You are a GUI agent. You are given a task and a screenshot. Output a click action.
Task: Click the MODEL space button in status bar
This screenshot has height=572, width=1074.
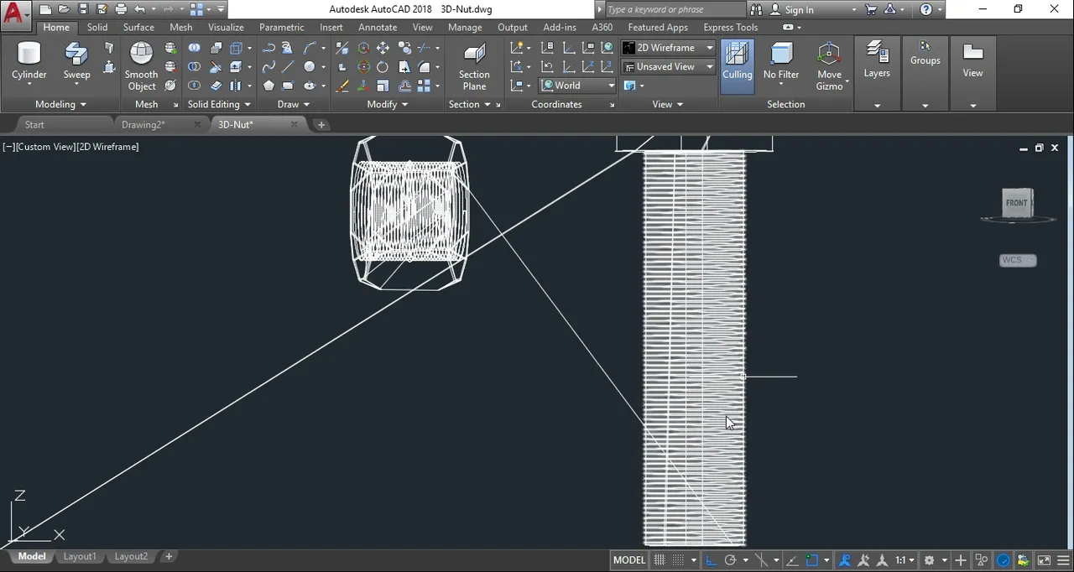point(629,560)
